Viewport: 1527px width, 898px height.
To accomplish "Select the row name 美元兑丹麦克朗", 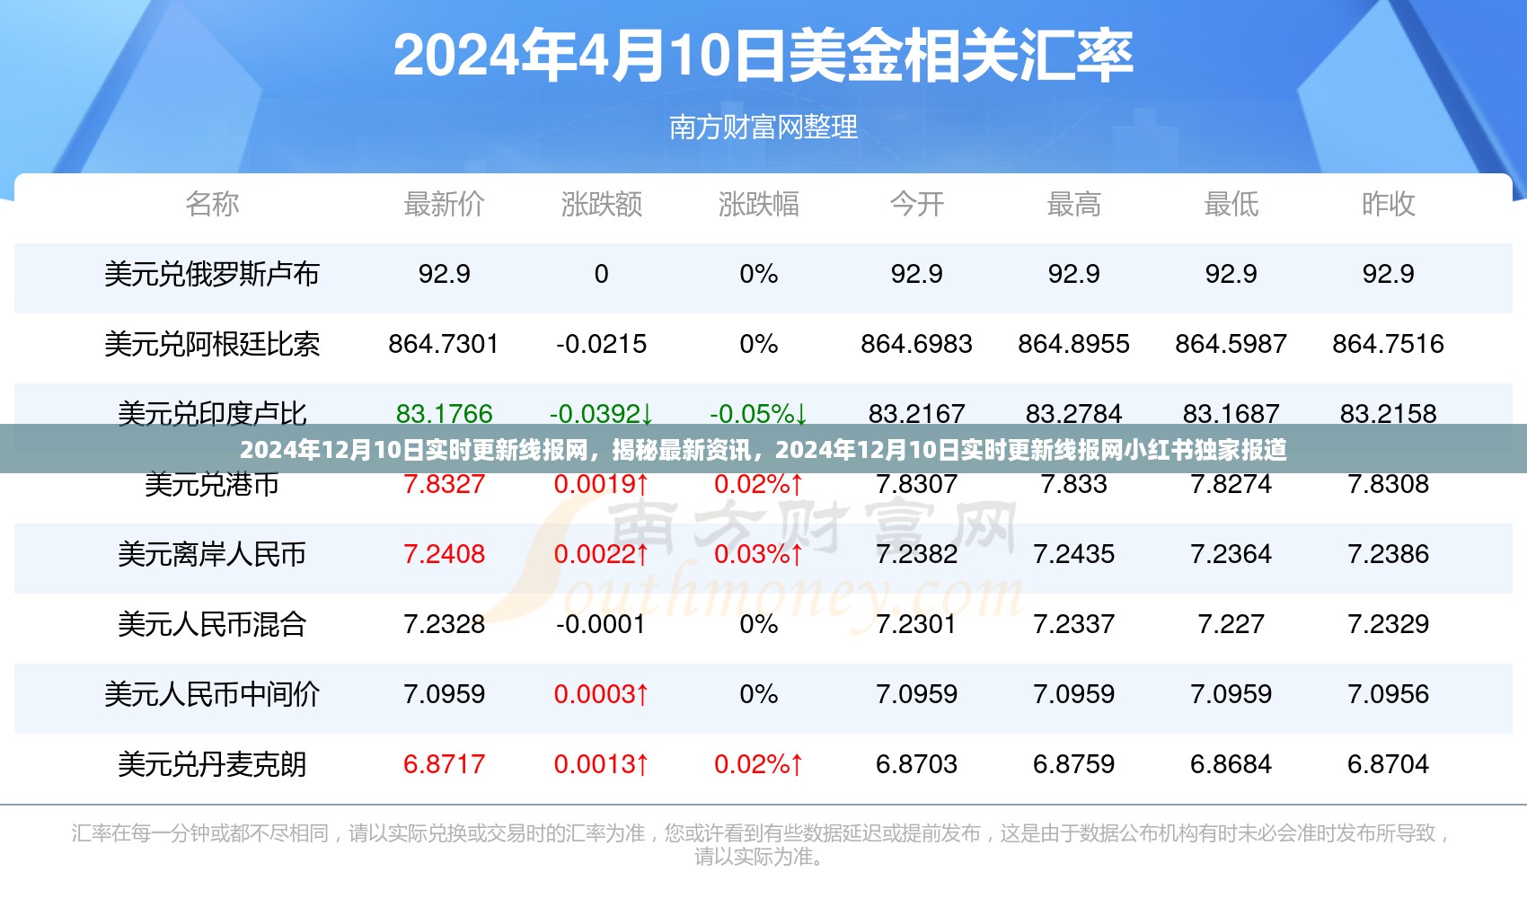I will click(x=212, y=764).
